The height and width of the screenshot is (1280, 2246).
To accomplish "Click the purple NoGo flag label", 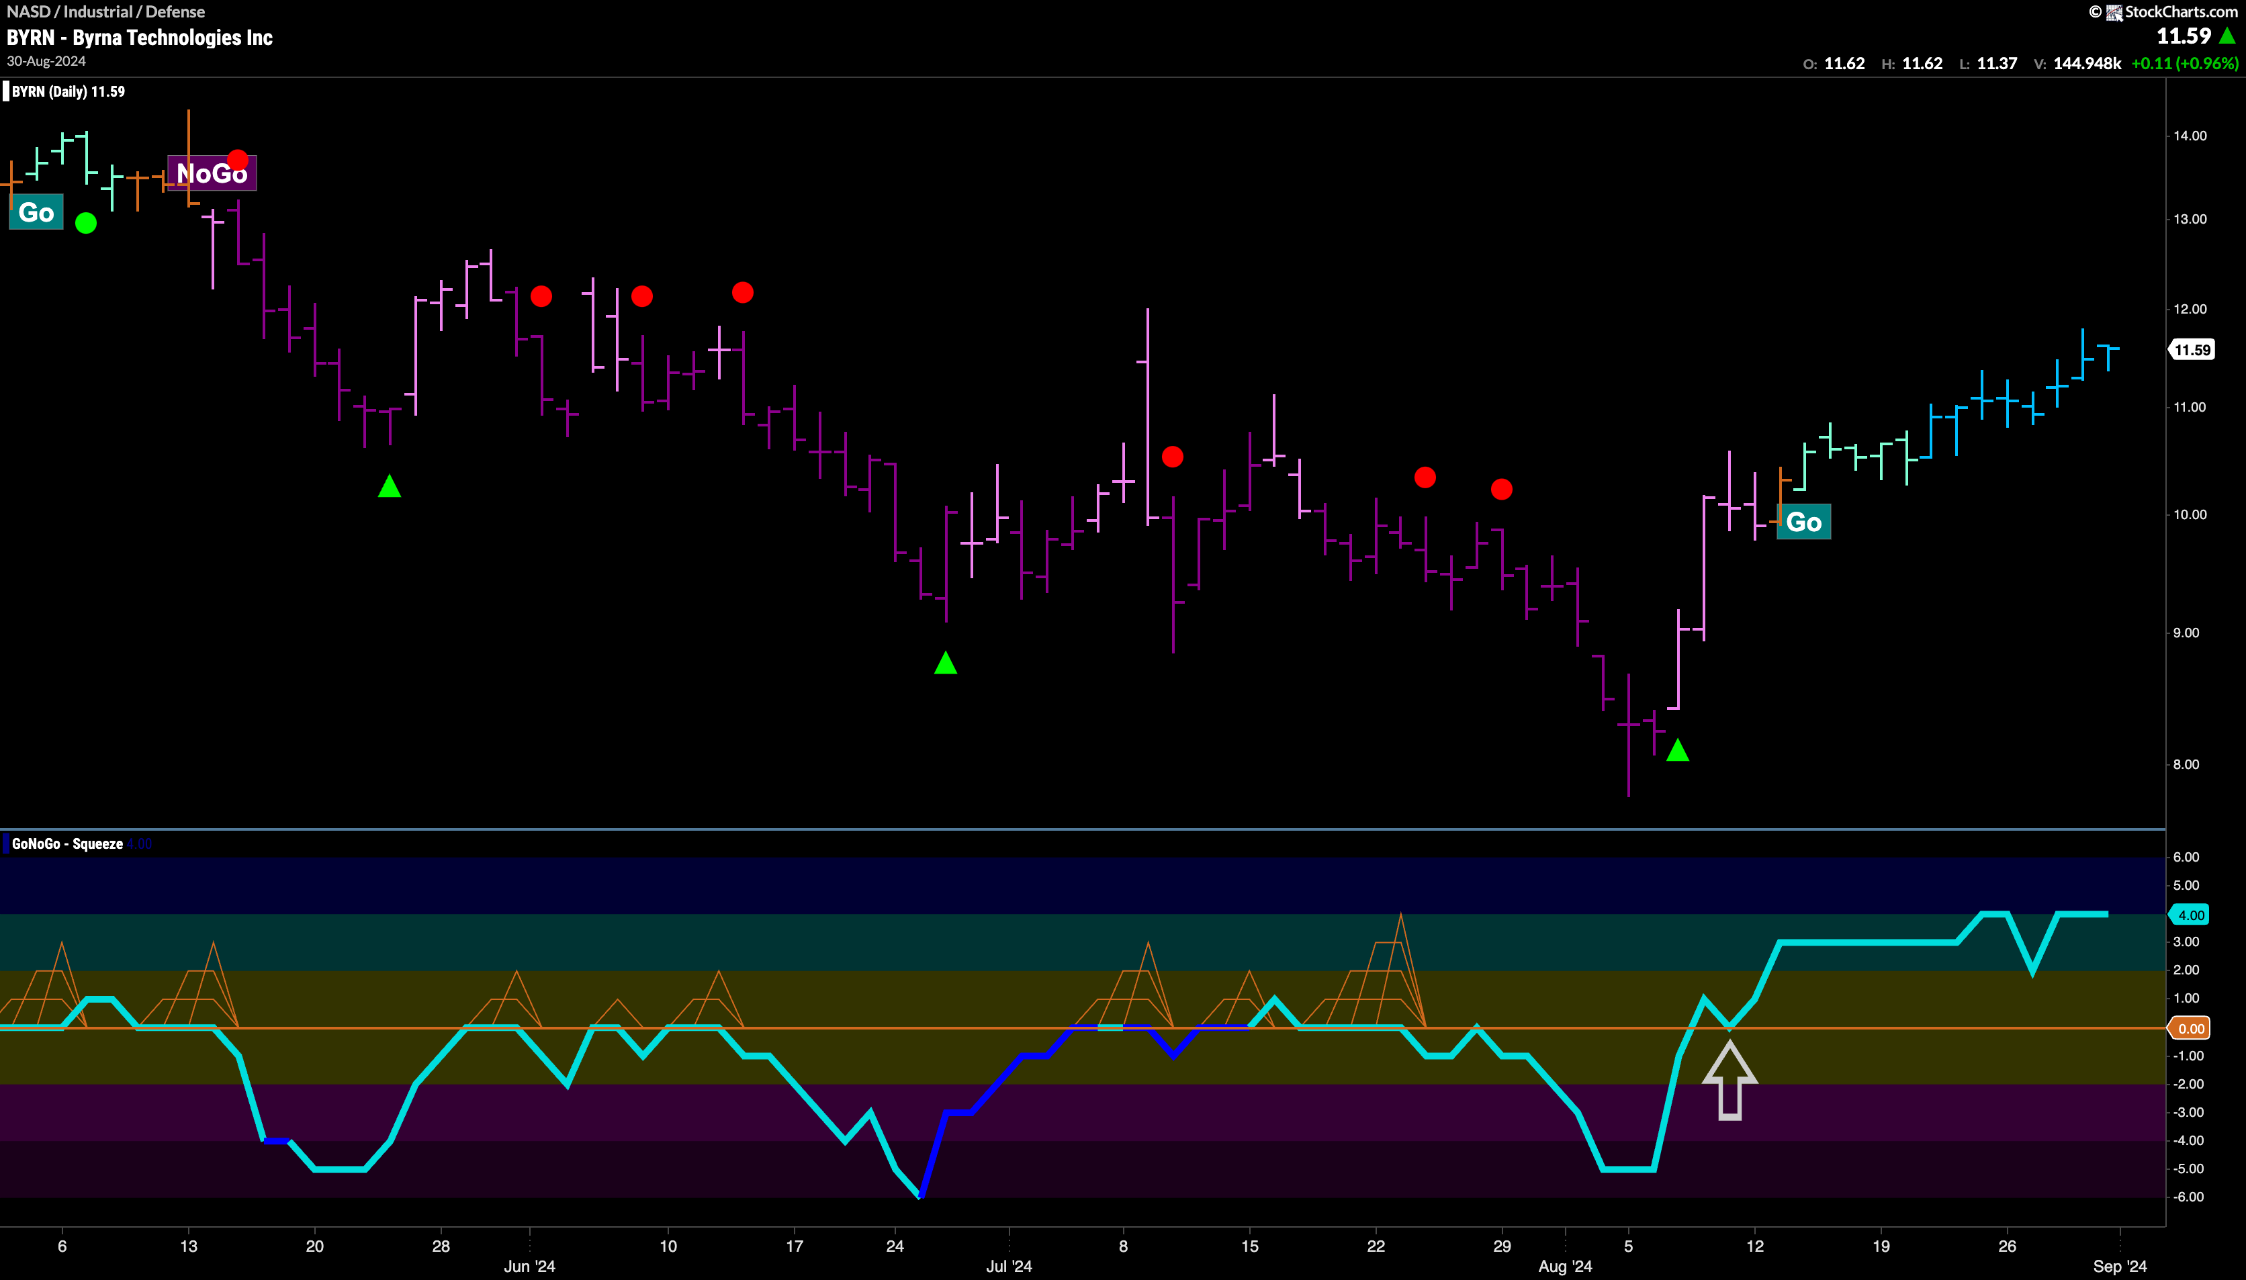I will pos(212,173).
